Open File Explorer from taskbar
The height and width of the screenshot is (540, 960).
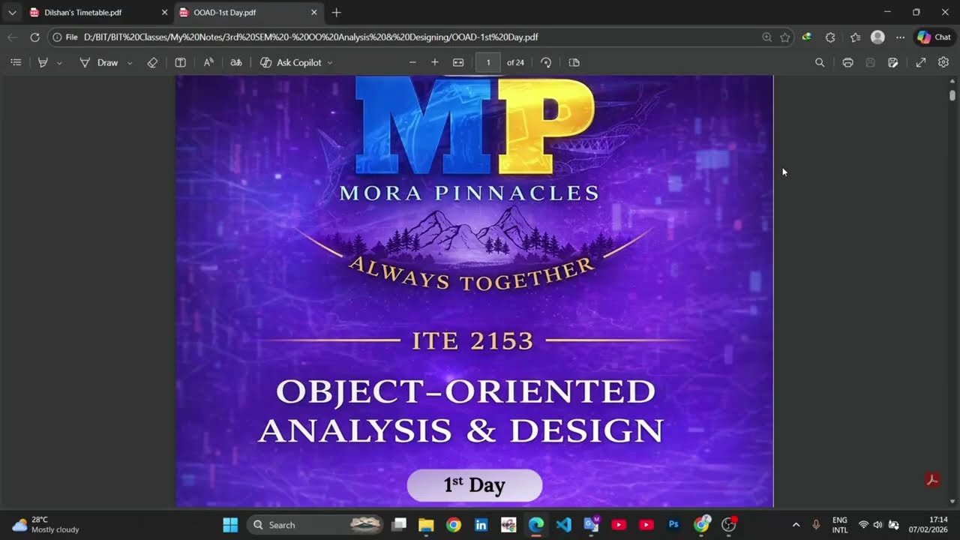click(x=426, y=525)
